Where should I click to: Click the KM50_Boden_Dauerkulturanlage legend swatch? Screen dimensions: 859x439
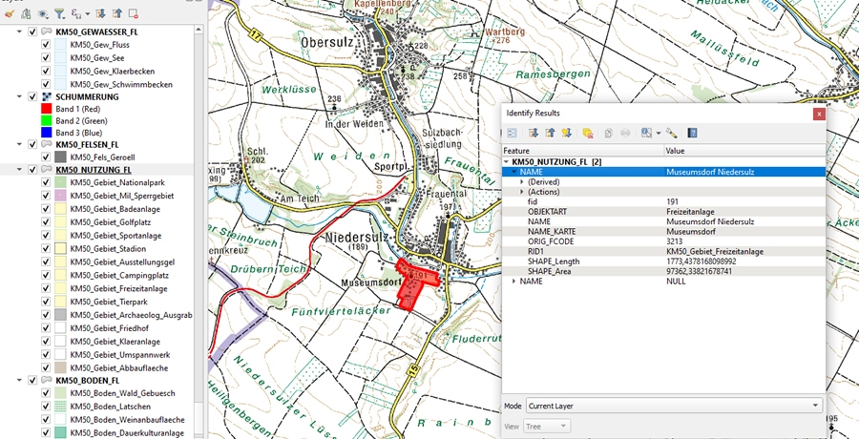(x=60, y=433)
